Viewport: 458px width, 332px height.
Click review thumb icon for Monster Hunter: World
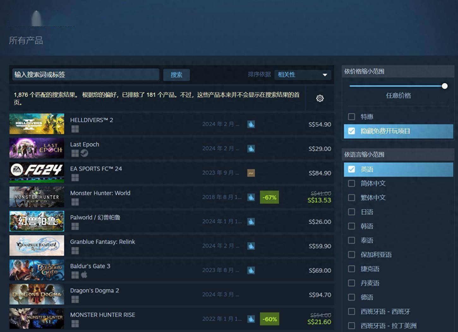pyautogui.click(x=251, y=197)
